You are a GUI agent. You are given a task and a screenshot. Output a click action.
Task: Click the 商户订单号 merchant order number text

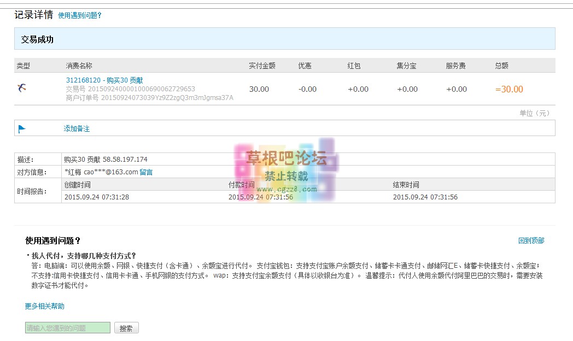(149, 98)
